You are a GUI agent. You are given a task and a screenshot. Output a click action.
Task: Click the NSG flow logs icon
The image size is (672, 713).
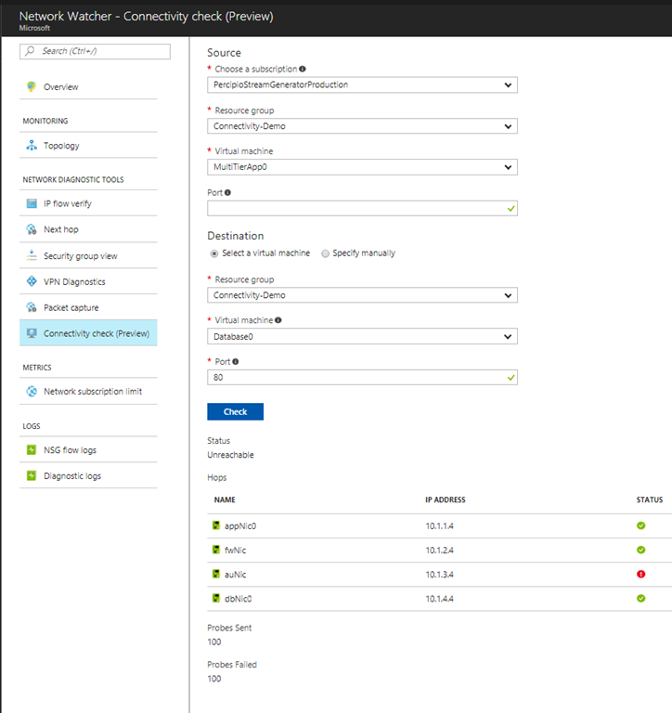[x=32, y=449]
